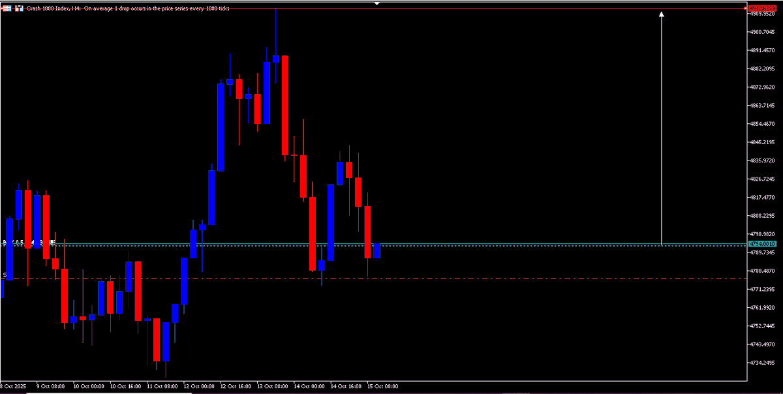
Task: Click price scale value 4835.9720
Action: (763, 160)
